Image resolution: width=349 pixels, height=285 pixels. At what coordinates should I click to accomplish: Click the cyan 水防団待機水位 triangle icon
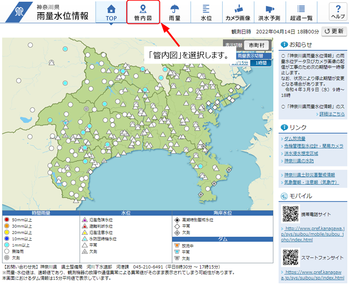85,238
